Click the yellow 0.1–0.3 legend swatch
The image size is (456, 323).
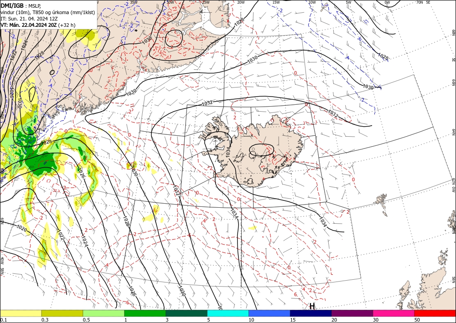click(x=21, y=313)
